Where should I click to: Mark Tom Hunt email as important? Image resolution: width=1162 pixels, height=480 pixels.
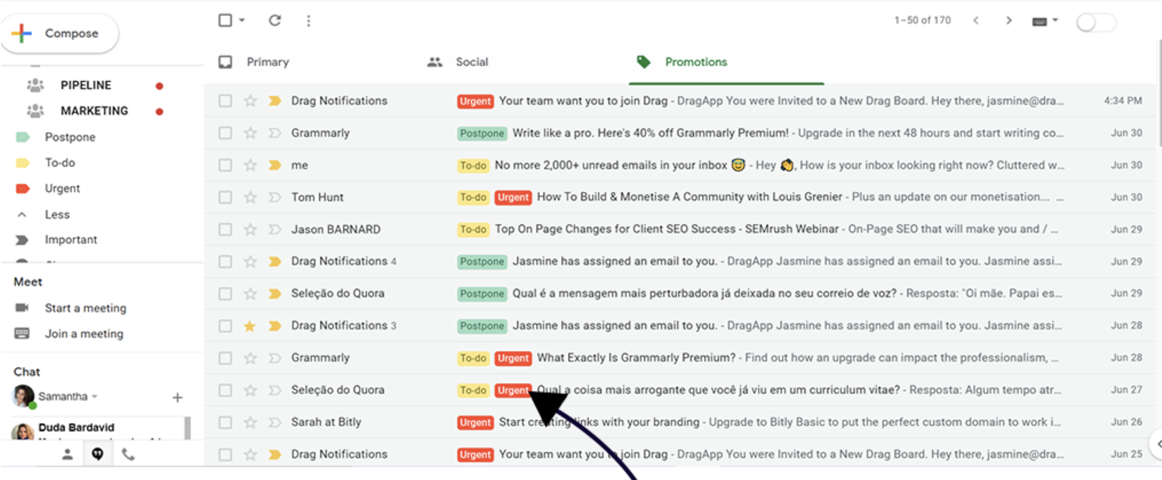tap(275, 197)
